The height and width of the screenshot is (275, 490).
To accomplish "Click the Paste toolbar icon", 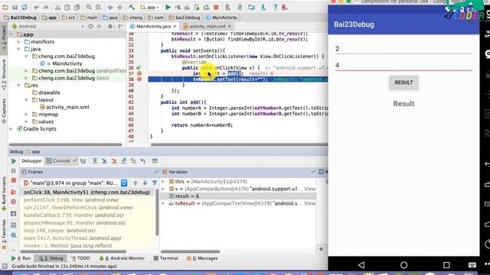I will tap(77, 7).
